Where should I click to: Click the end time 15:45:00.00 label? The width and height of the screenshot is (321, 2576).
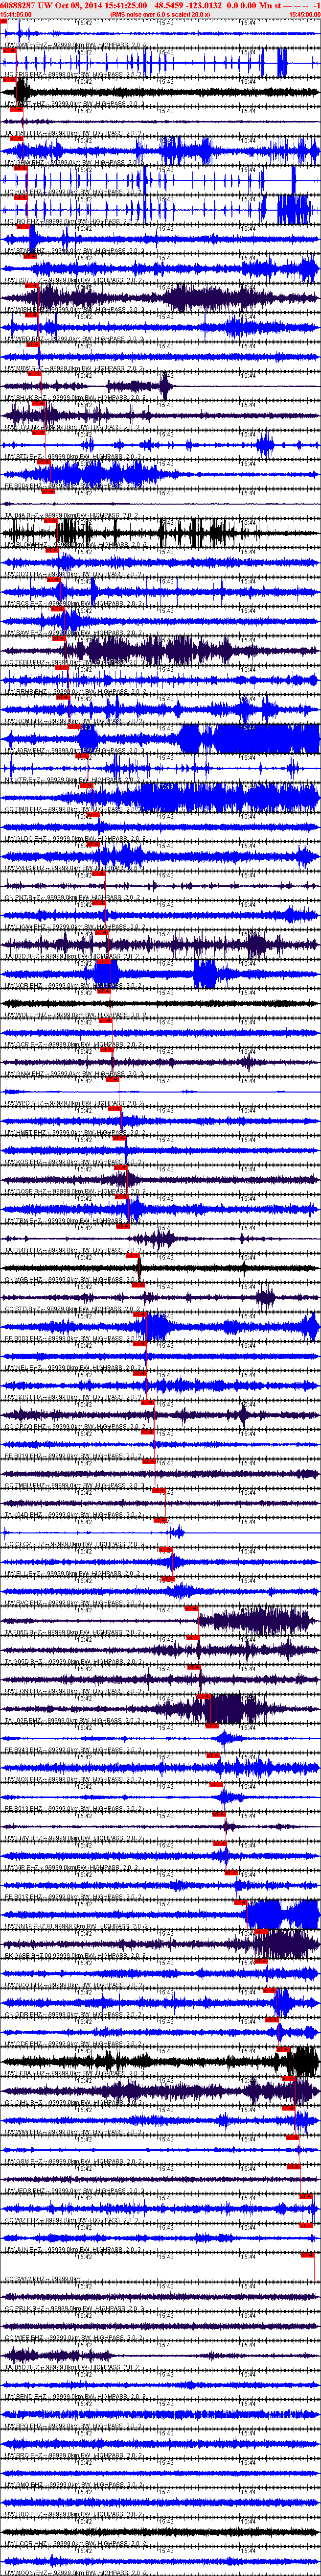(304, 15)
